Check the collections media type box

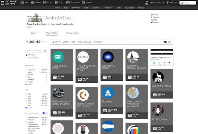tap(26, 70)
